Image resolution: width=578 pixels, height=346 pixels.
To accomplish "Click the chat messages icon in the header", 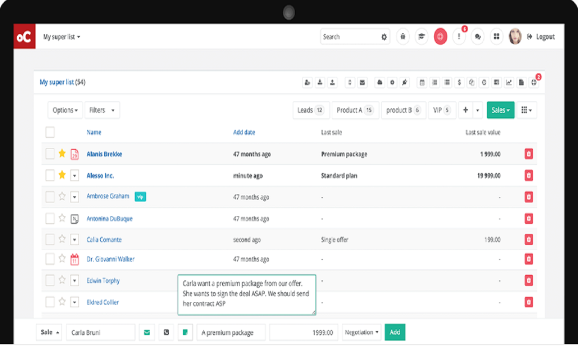I will 477,36.
